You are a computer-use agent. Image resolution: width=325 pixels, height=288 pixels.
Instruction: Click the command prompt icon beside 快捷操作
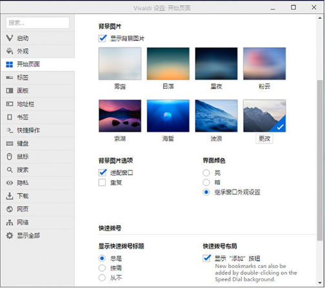point(10,130)
